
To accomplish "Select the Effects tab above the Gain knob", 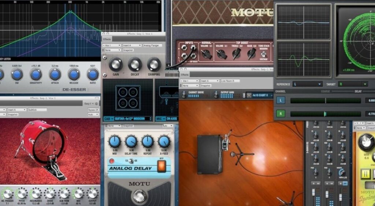I will tap(107, 39).
